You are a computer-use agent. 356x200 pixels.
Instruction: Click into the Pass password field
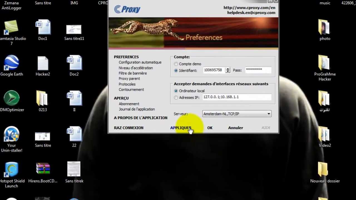pyautogui.click(x=258, y=70)
